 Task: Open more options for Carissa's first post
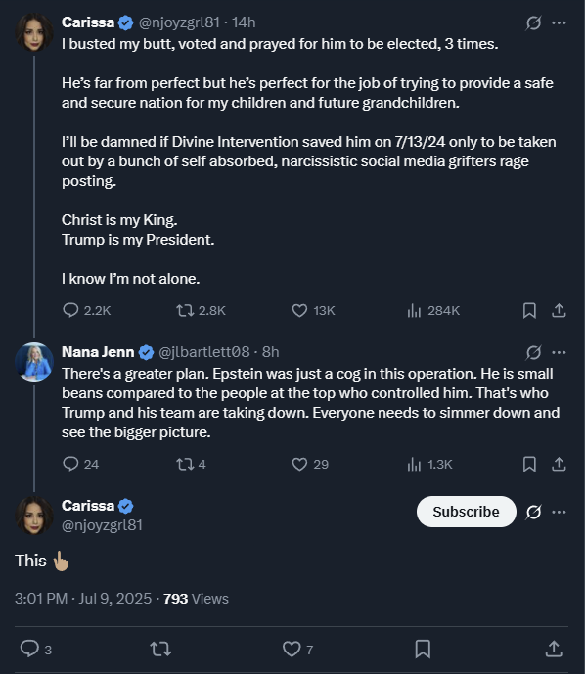click(x=559, y=22)
